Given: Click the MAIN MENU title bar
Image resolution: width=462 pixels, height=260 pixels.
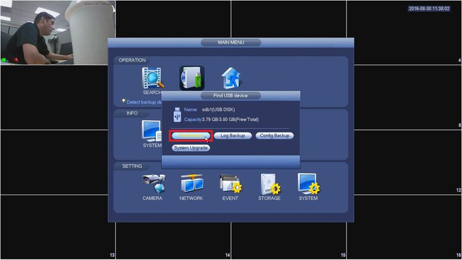Looking at the screenshot, I should 231,43.
